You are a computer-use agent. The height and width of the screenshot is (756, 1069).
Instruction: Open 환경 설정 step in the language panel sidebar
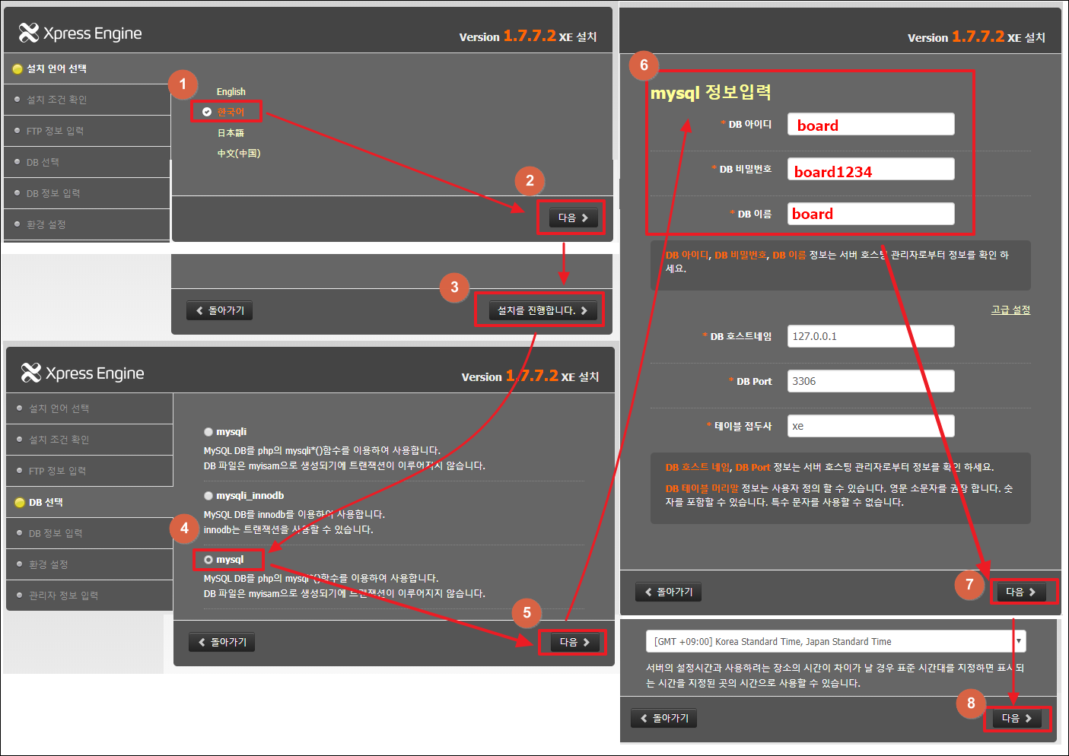tap(87, 224)
